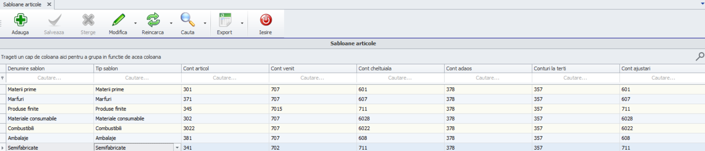Click the Salveaza checkmark icon

54,20
